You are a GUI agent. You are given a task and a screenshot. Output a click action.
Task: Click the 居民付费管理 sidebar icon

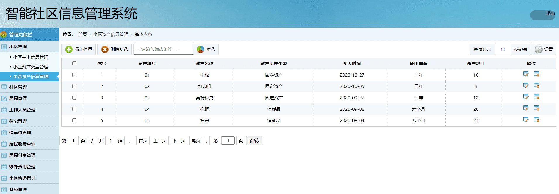[4, 155]
